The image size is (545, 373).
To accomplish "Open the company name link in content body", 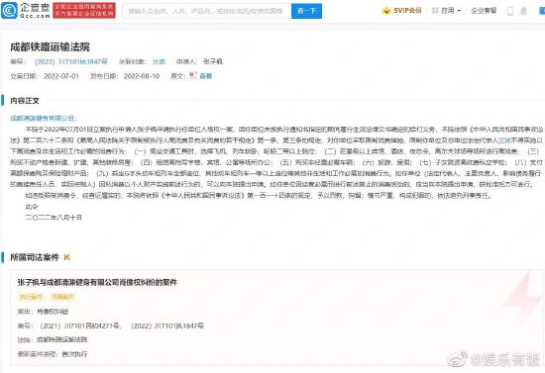I will pyautogui.click(x=43, y=119).
